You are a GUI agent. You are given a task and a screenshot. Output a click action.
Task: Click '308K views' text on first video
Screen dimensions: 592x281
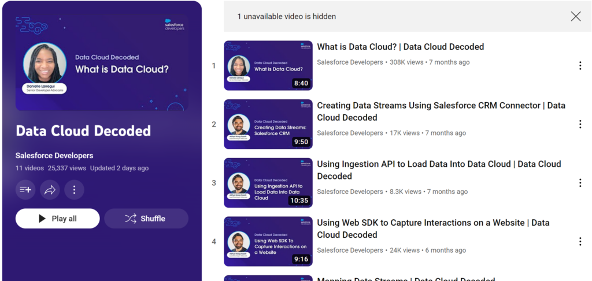406,62
